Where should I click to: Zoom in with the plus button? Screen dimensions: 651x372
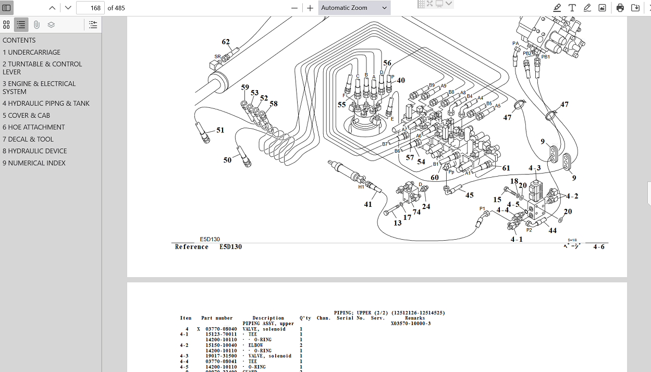coord(310,8)
